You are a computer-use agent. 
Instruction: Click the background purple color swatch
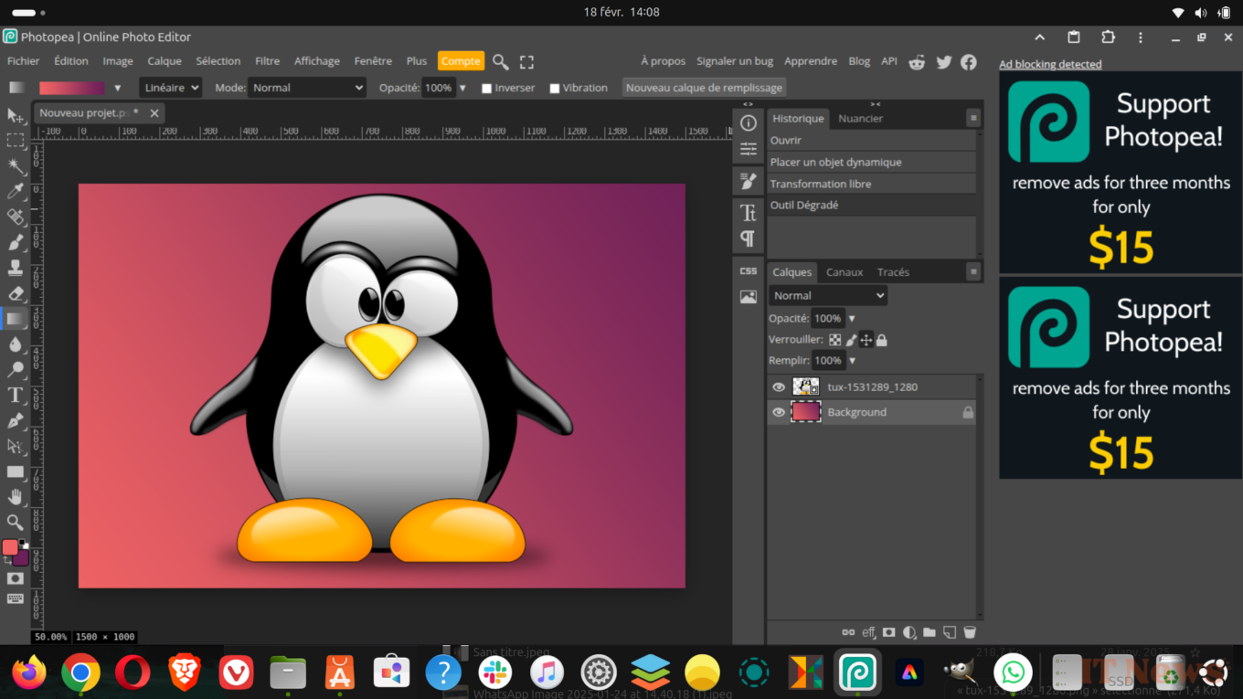tap(22, 557)
